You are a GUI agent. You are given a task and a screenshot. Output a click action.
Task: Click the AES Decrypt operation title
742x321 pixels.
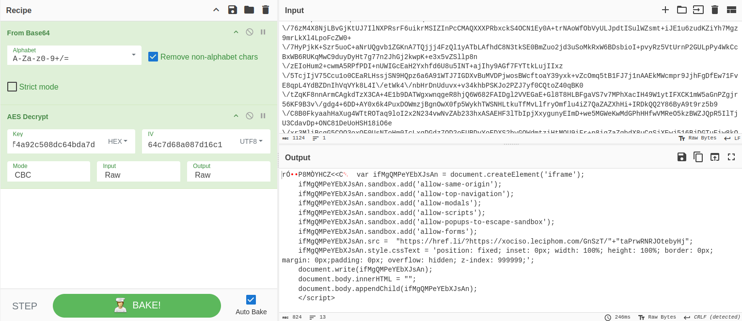[x=28, y=116]
